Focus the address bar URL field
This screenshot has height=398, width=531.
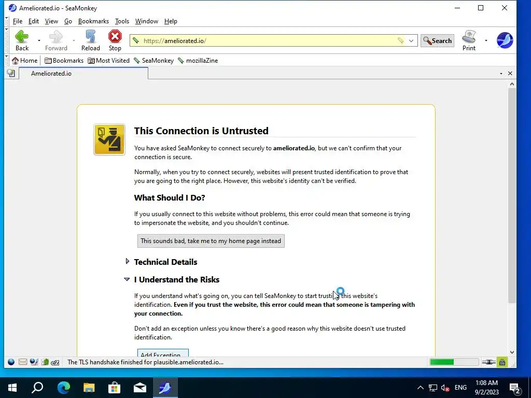(x=268, y=40)
